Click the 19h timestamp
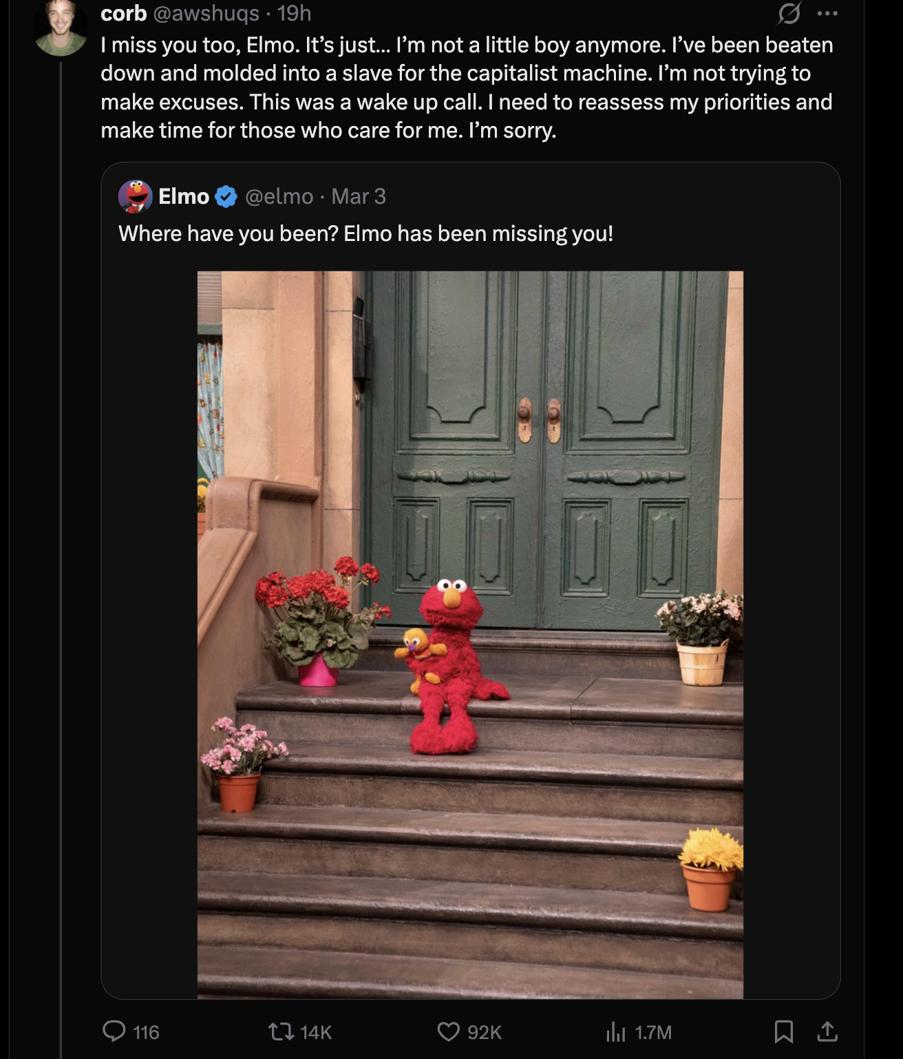This screenshot has height=1059, width=903. pos(295,13)
